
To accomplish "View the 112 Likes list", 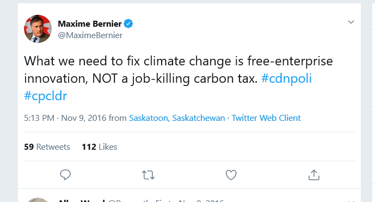I will click(100, 146).
